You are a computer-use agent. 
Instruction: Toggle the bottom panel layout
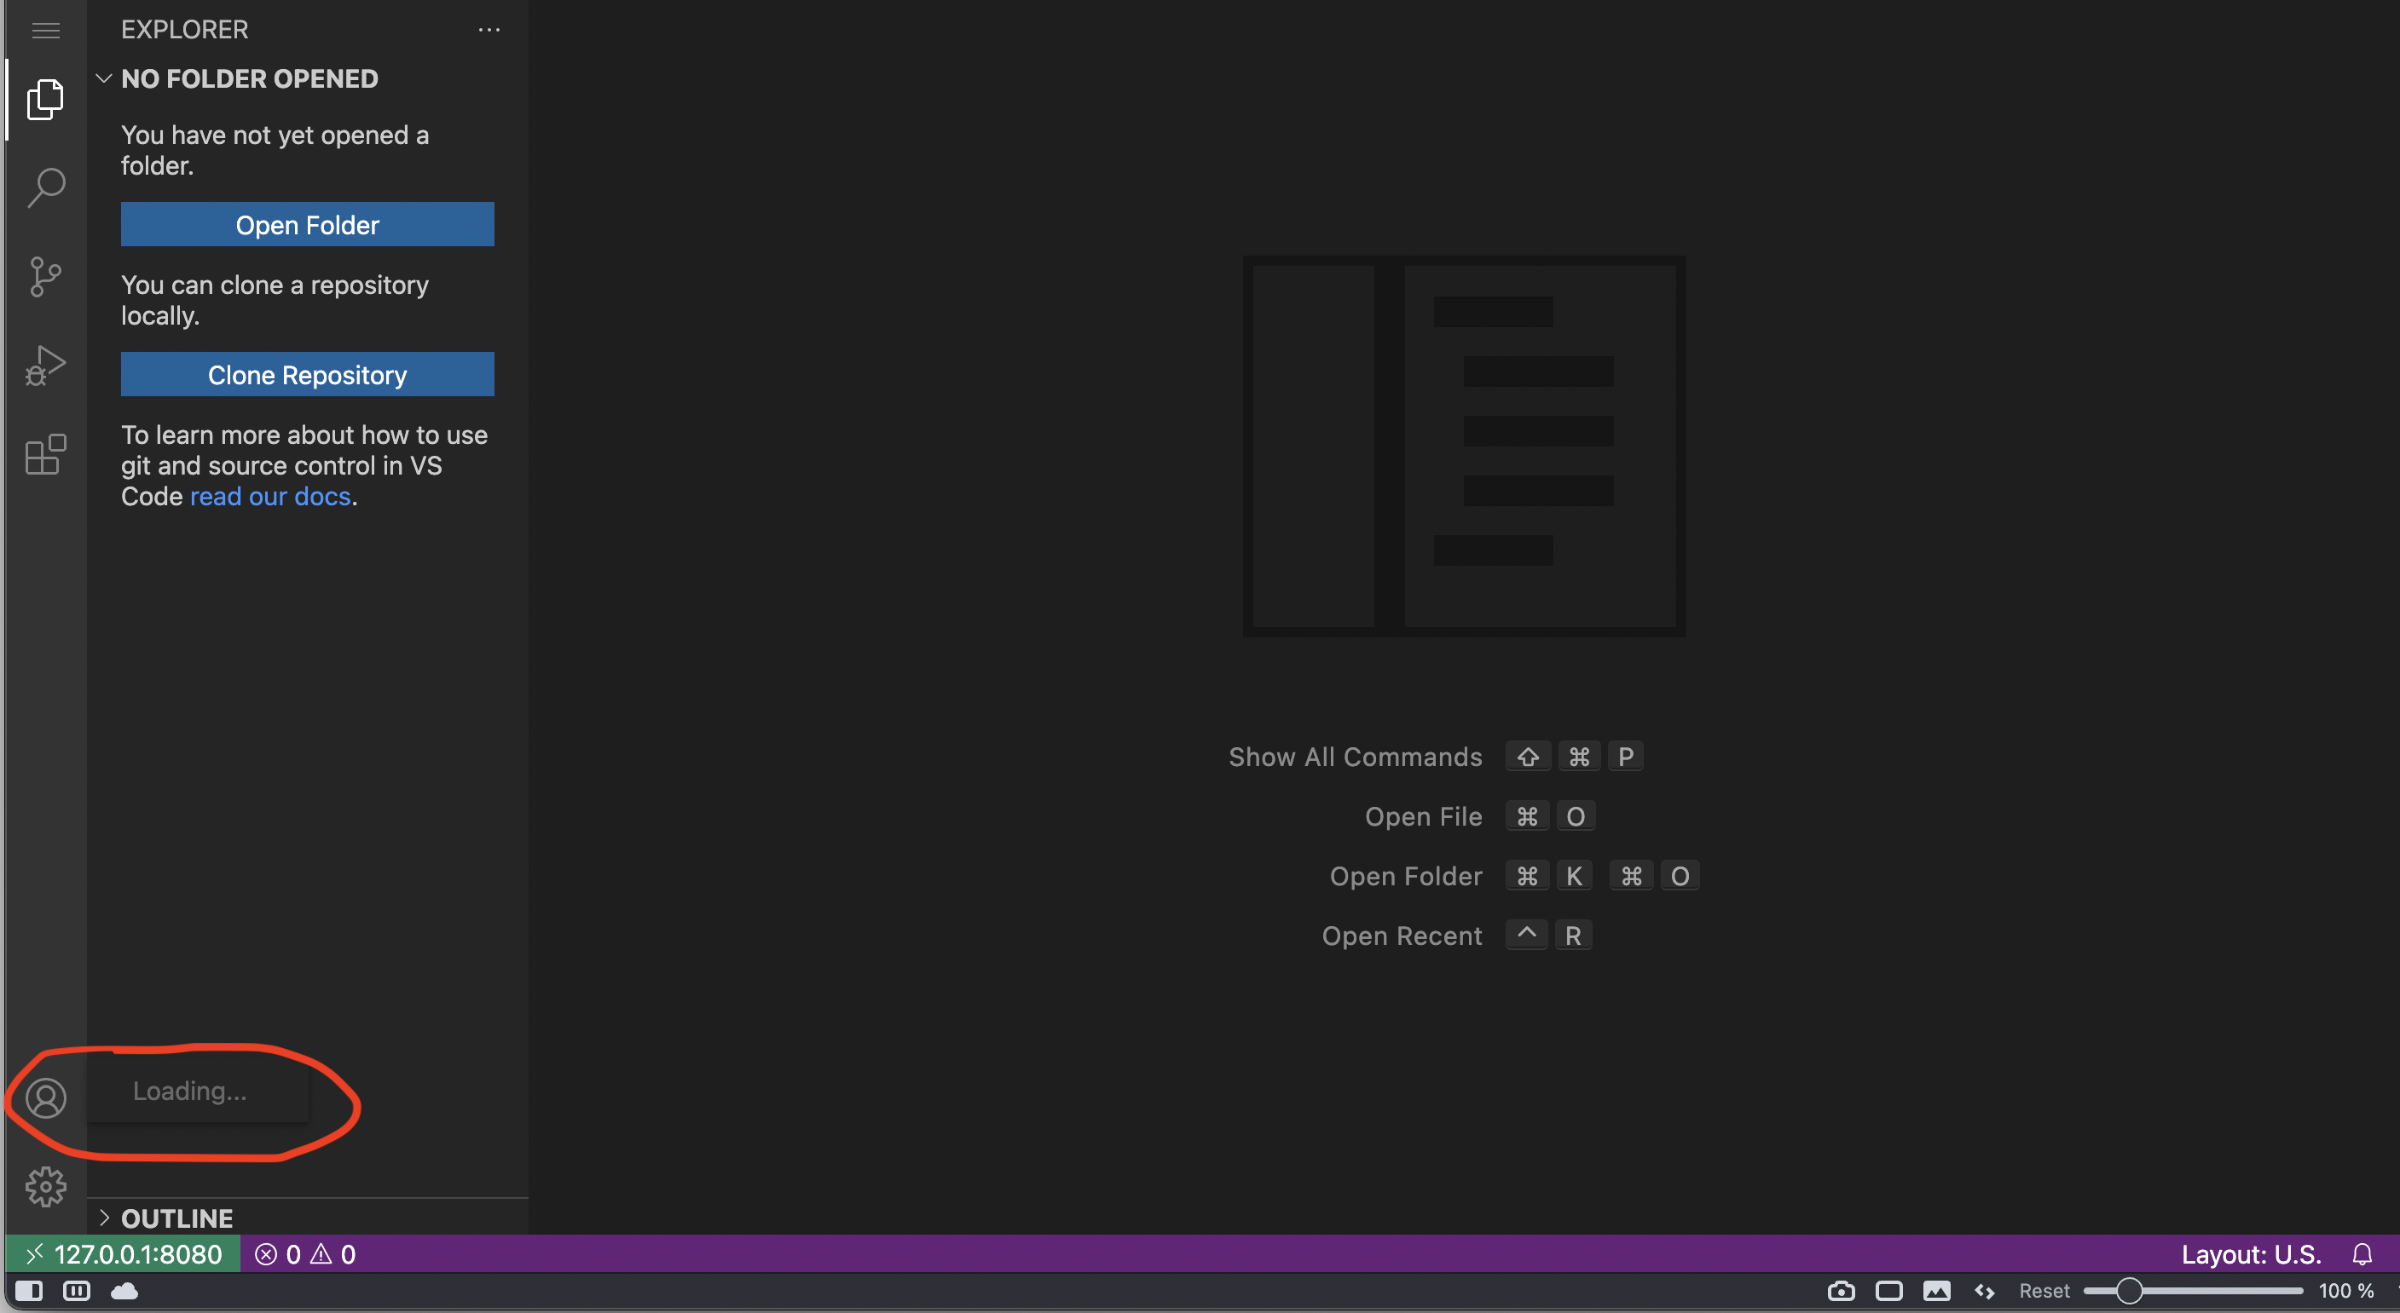pyautogui.click(x=77, y=1291)
